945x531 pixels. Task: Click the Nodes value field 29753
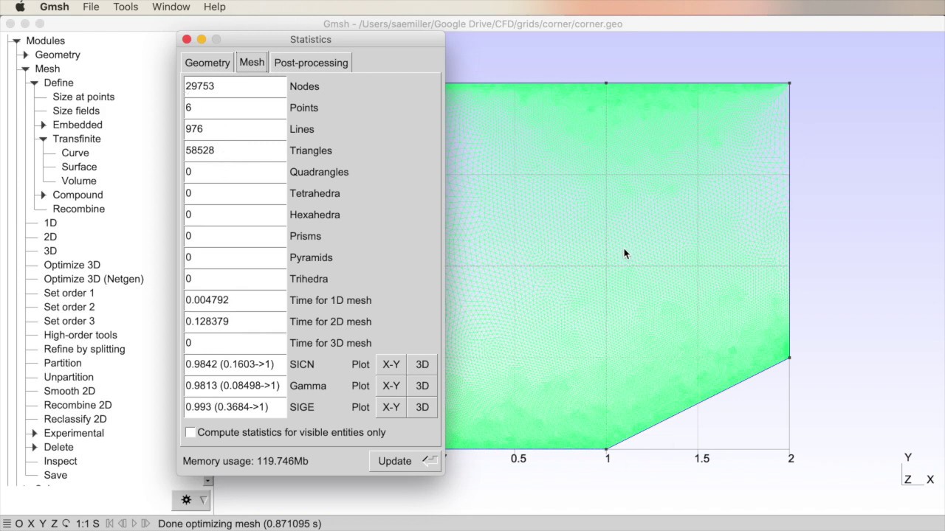pos(235,86)
